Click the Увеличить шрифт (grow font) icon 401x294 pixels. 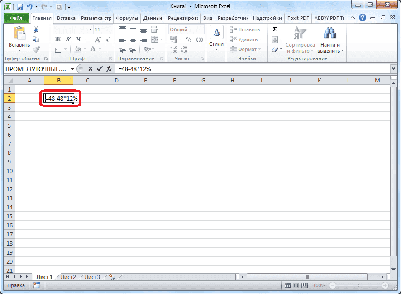98,39
